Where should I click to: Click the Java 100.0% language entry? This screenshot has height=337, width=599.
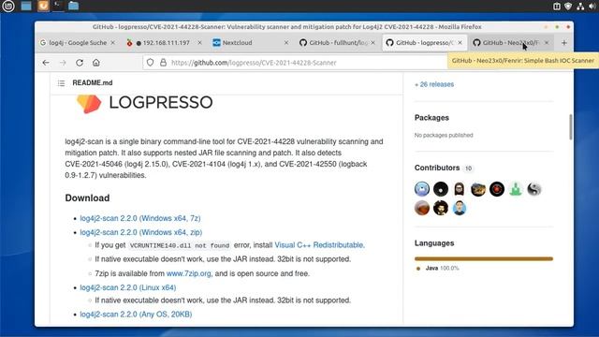click(438, 269)
